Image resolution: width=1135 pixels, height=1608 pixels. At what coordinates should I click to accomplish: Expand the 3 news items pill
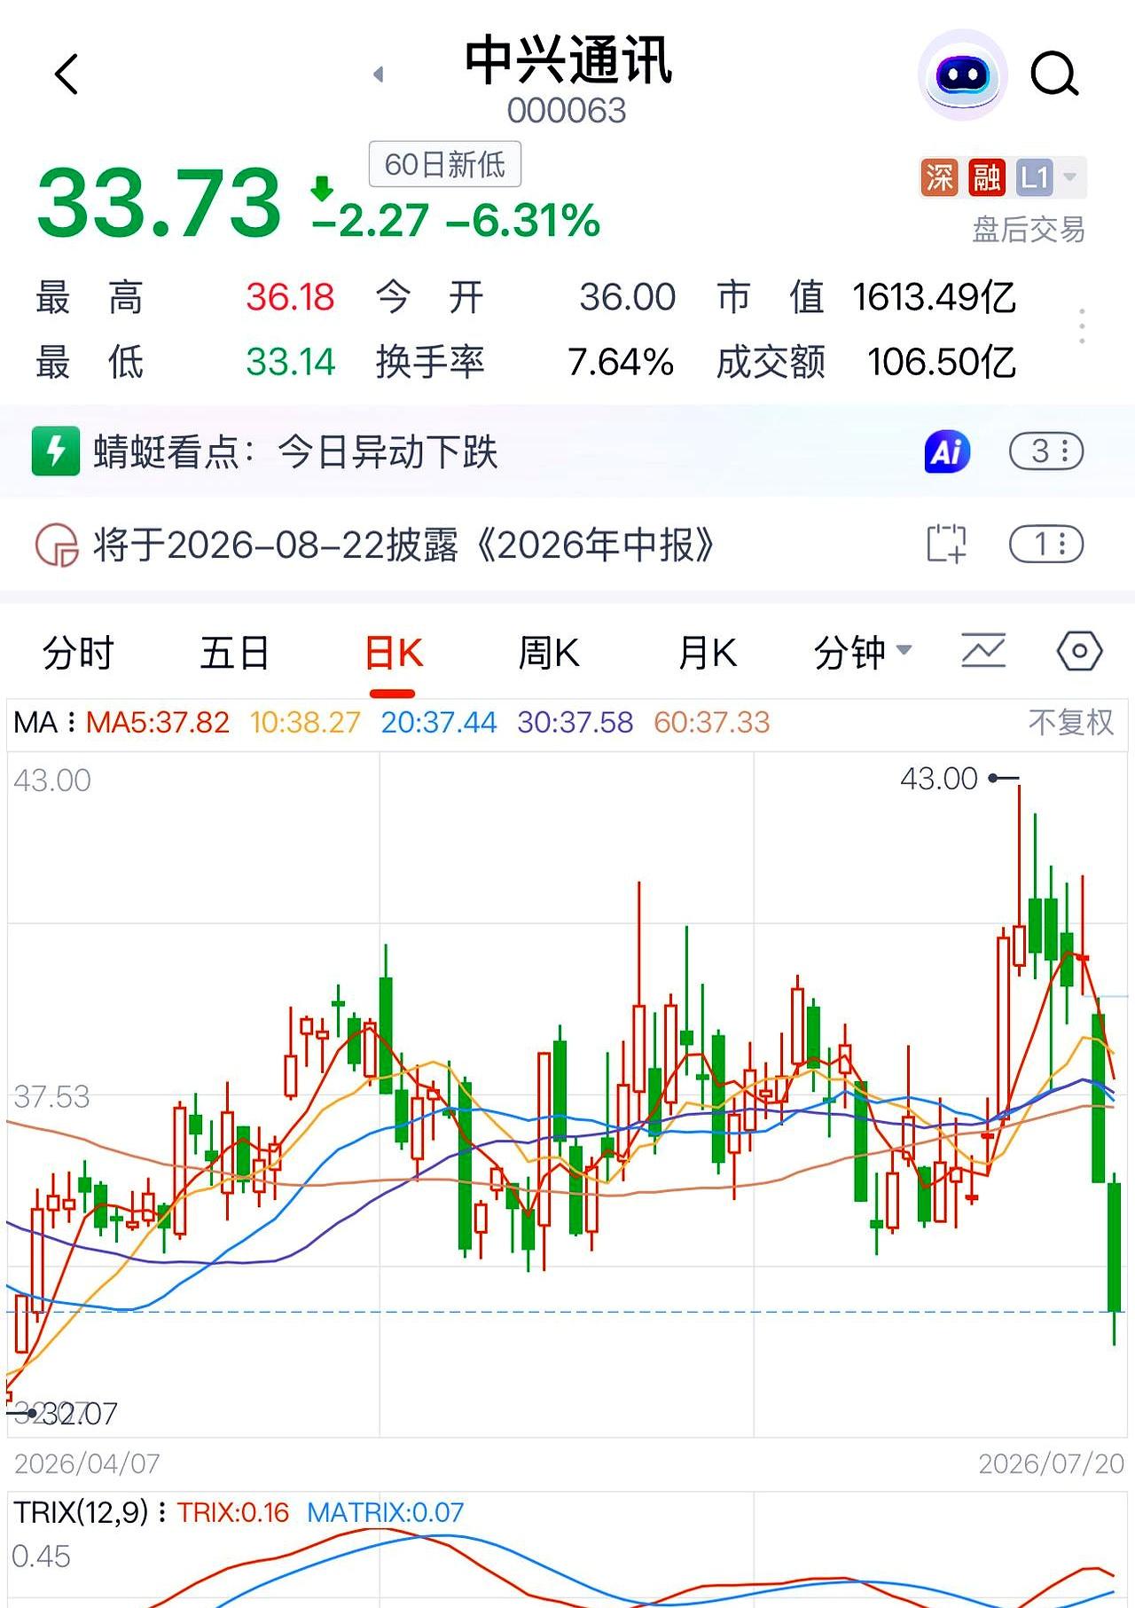point(1046,451)
